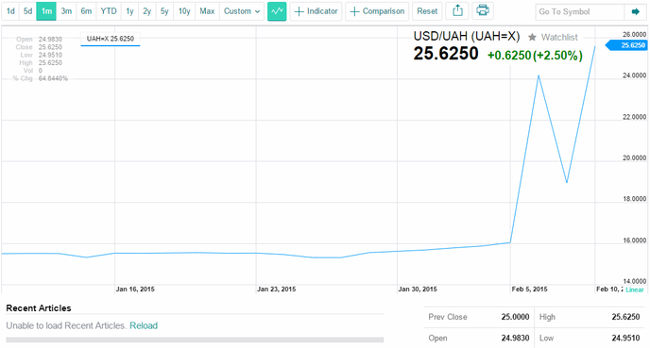Click the 25.6250 price marker on axis

point(627,45)
